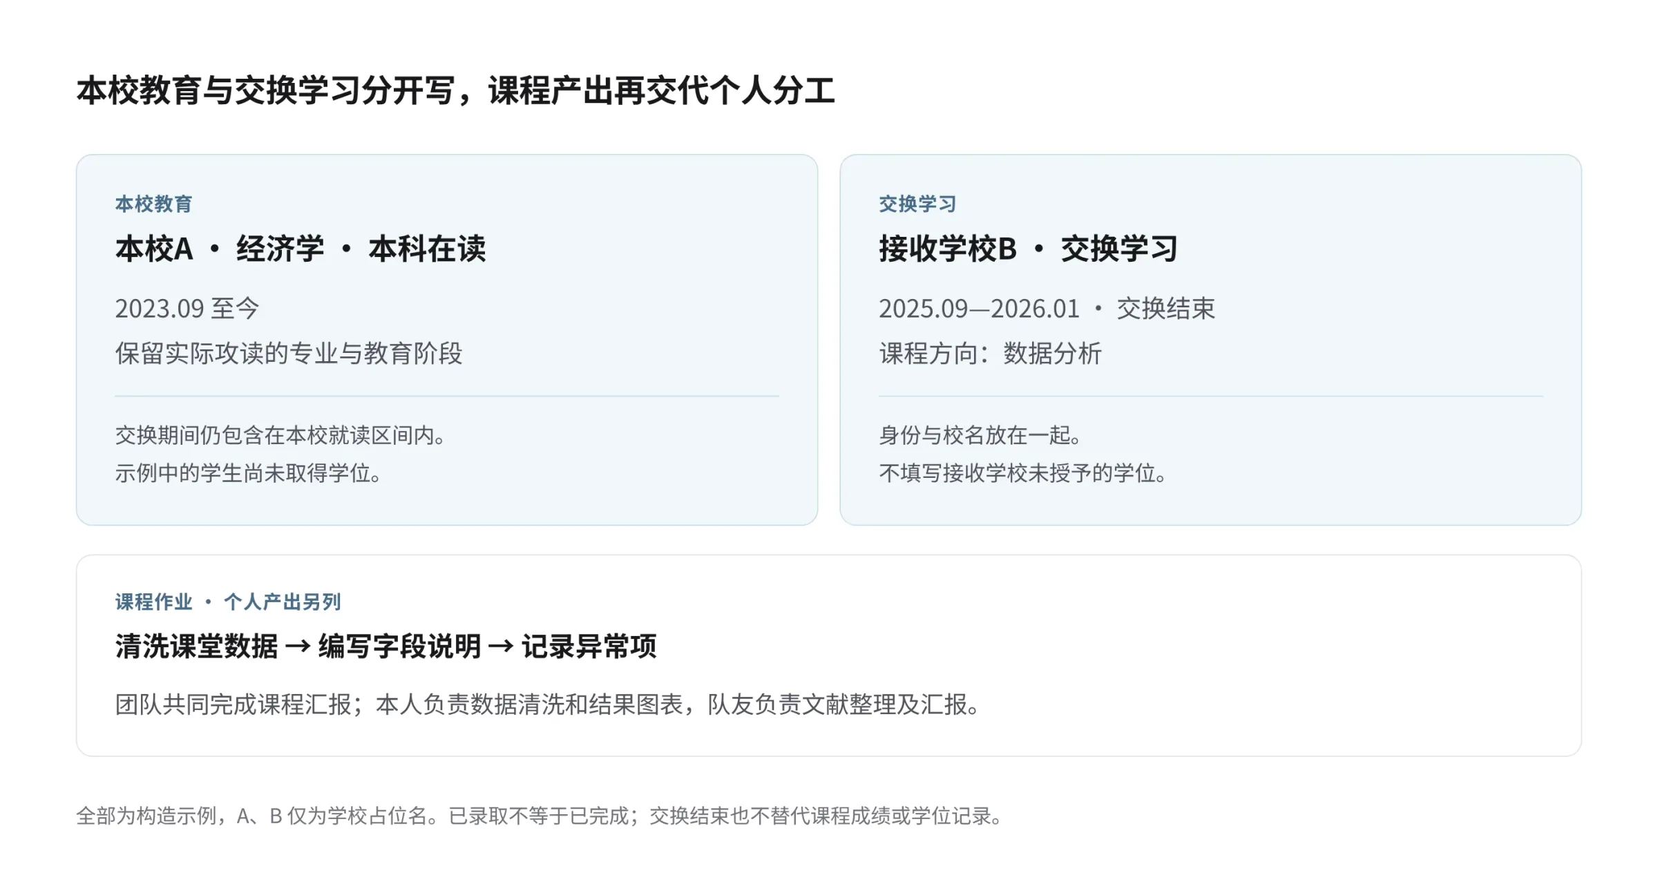Click the workflow heading 清洗课堂数据 → 编写字段说明 → 记录异常项
Viewport: 1658px width, 893px height.
(x=385, y=646)
